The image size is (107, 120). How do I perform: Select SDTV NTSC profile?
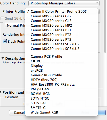coord(62,98)
